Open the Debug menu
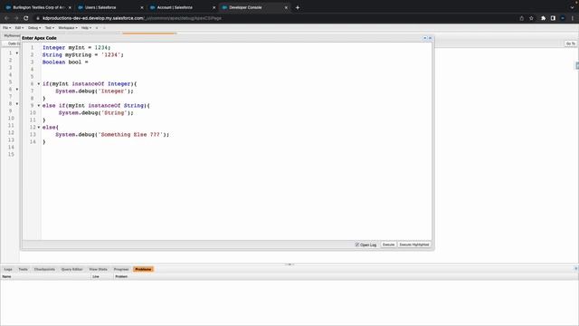The image size is (579, 326). coord(34,28)
